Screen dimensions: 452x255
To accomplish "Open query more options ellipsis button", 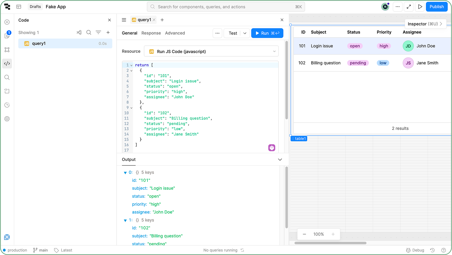I will 217,33.
